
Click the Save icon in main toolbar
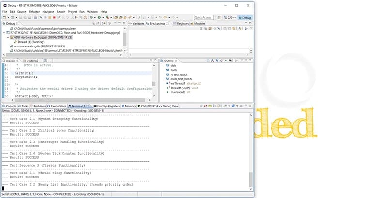(x=21, y=17)
